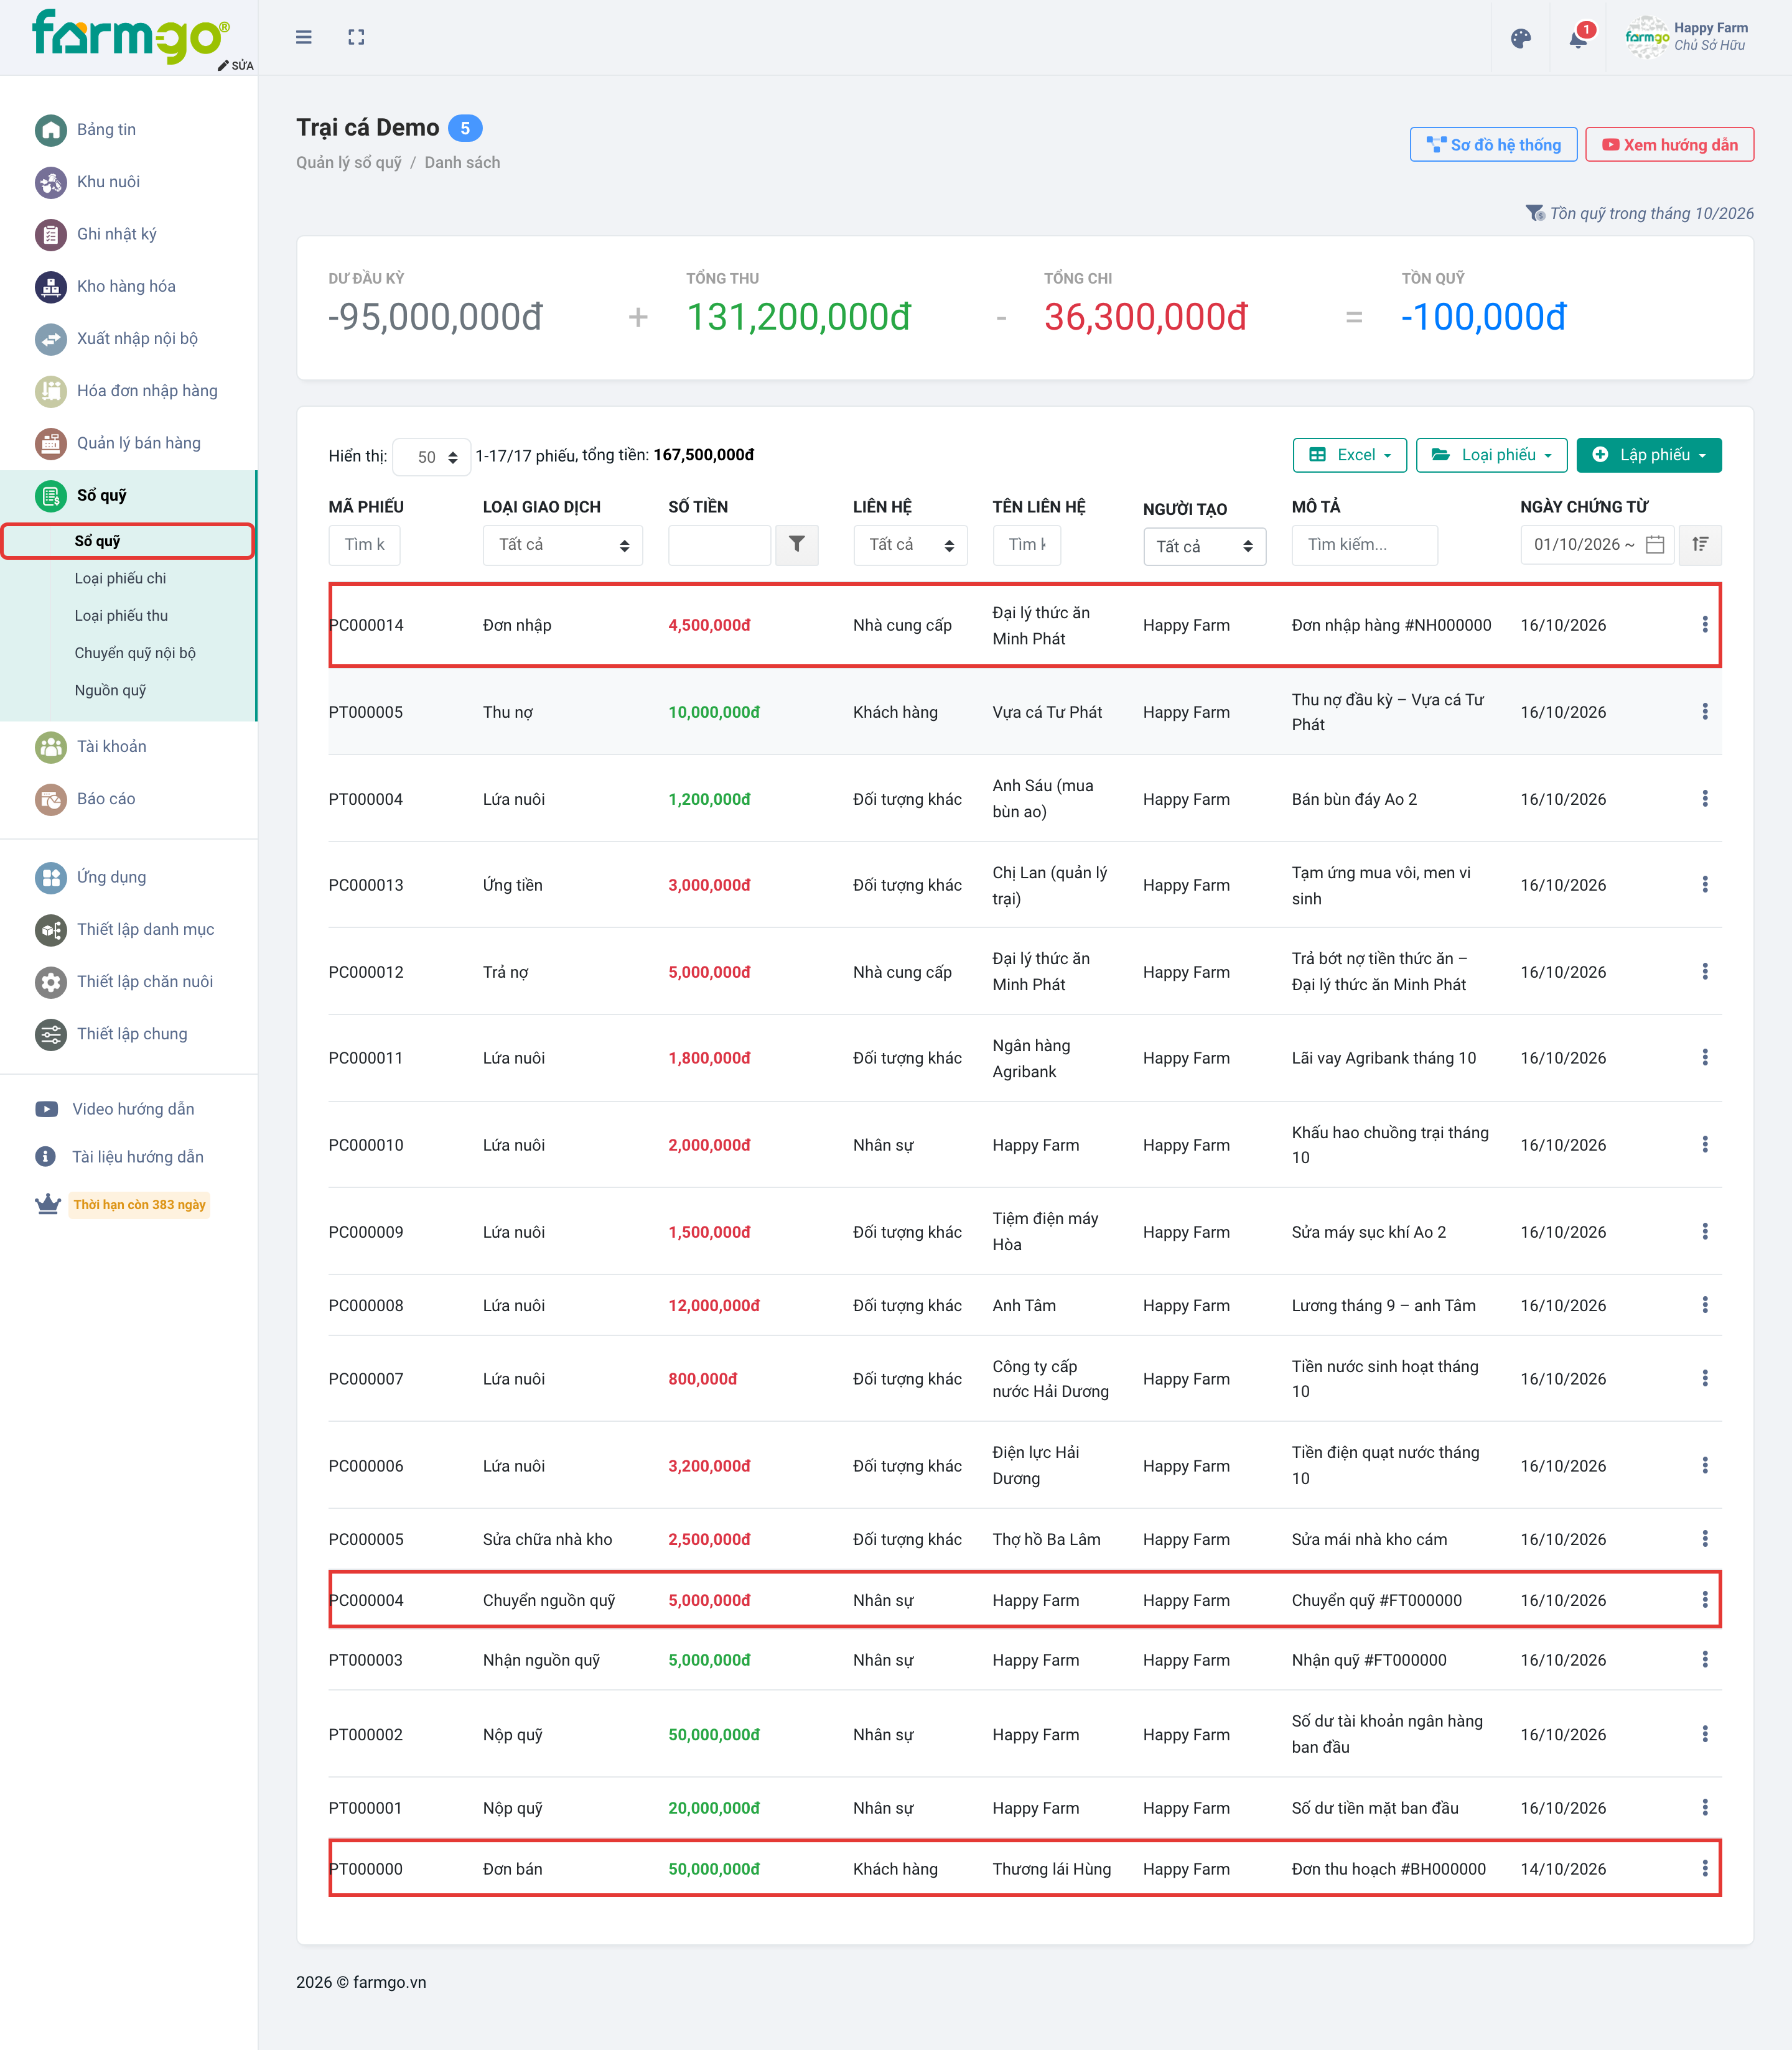This screenshot has width=1792, height=2050.
Task: Open the three-dot menu for PC000008
Action: point(1705,1306)
